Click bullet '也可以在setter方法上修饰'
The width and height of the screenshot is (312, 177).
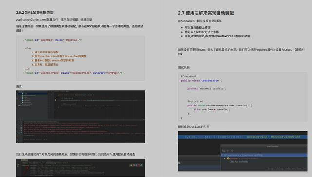(202, 32)
